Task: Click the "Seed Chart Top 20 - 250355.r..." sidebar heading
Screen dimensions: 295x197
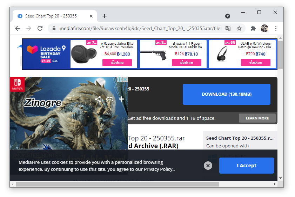Action: coord(240,138)
